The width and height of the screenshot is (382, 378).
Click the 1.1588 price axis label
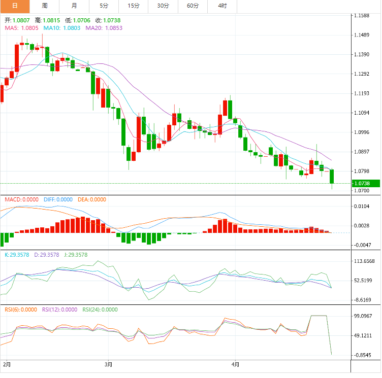tap(362, 16)
